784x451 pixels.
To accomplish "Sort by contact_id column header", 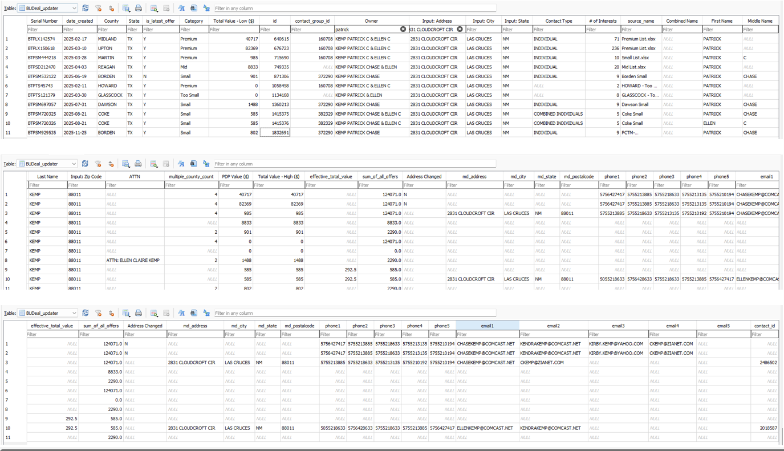I will click(765, 326).
